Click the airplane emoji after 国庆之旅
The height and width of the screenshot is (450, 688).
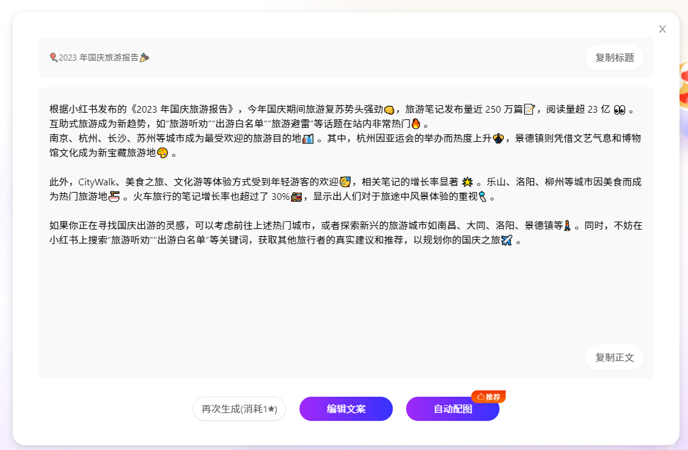click(x=507, y=240)
